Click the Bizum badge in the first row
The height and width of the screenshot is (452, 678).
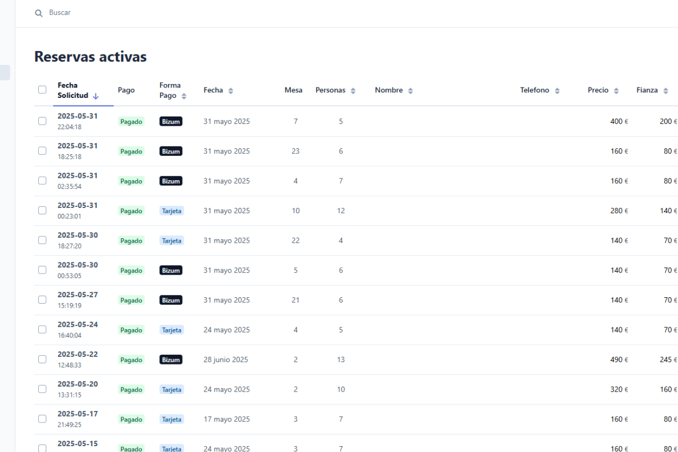point(171,122)
